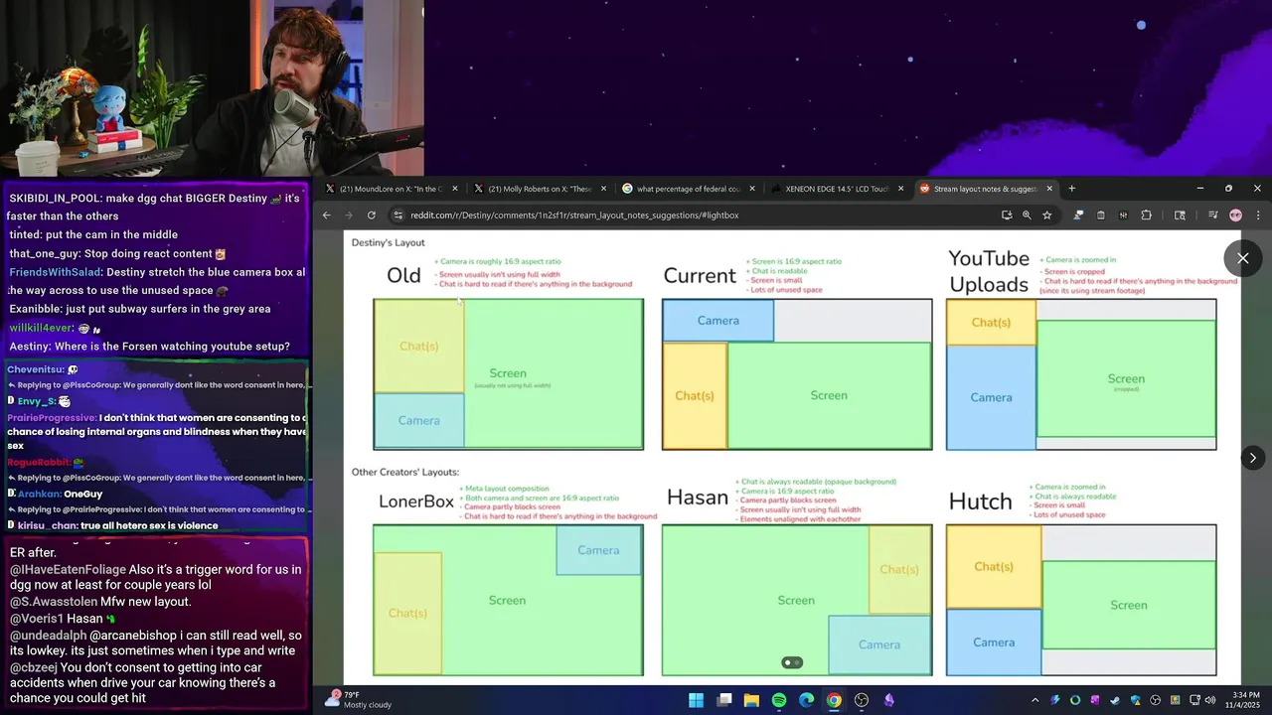The image size is (1272, 715).
Task: Switch to the Molly Roberts on X tab
Action: coord(539,189)
